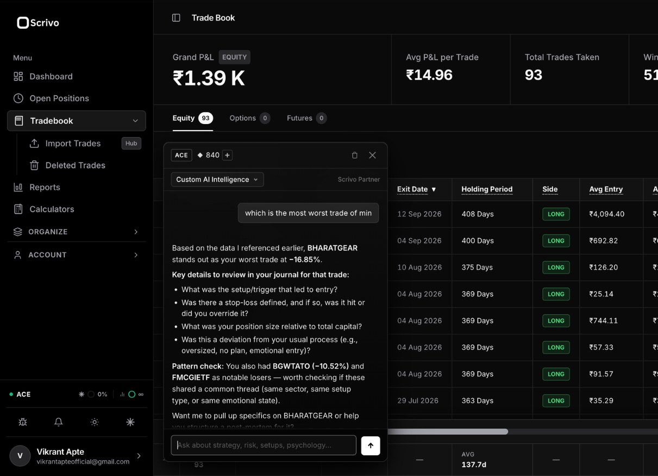Click the V user avatar
Image resolution: width=658 pixels, height=476 pixels.
coord(20,456)
